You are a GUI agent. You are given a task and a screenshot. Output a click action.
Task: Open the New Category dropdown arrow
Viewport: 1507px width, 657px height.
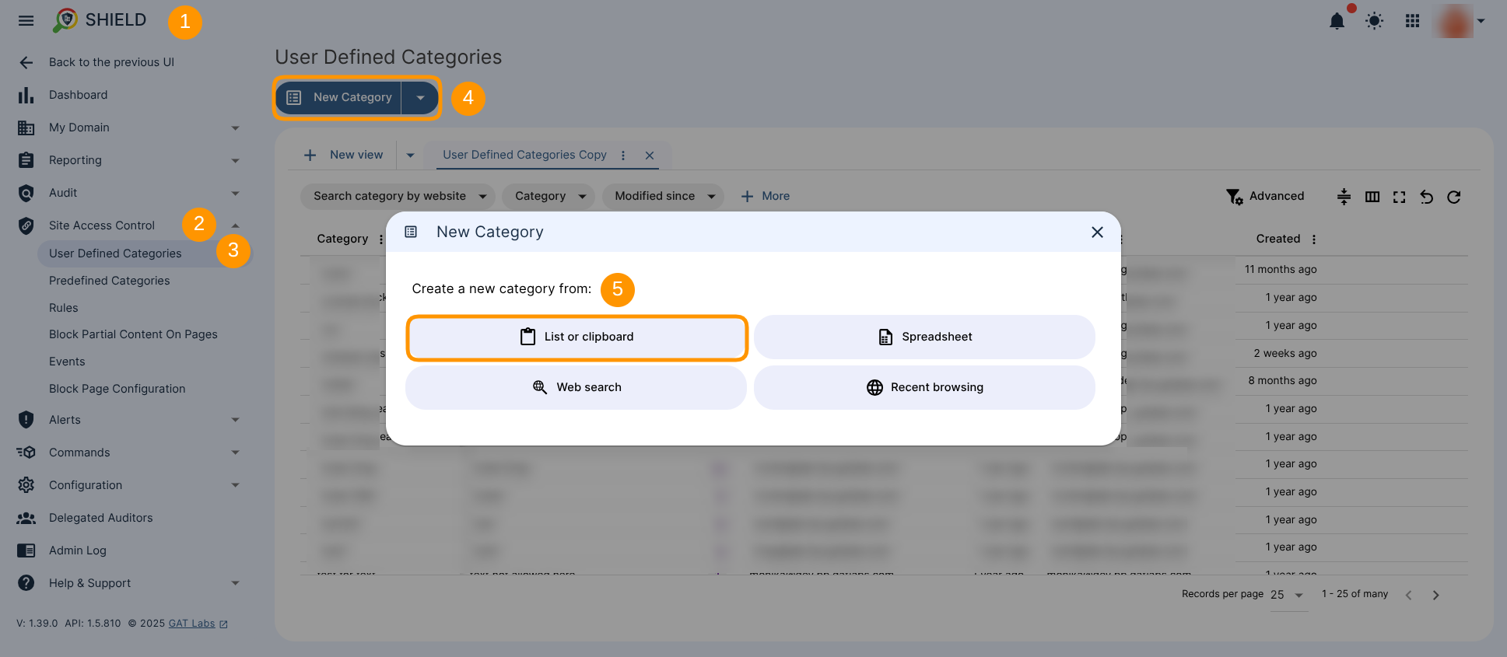(420, 98)
